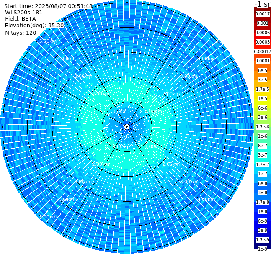
Task: Select the 1e-7 colorbar tick
Action: 263,174
